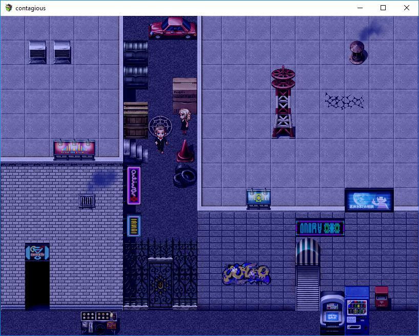Viewport: 419px width, 336px height.
Task: Click the stack of tires
Action: (x=185, y=176)
